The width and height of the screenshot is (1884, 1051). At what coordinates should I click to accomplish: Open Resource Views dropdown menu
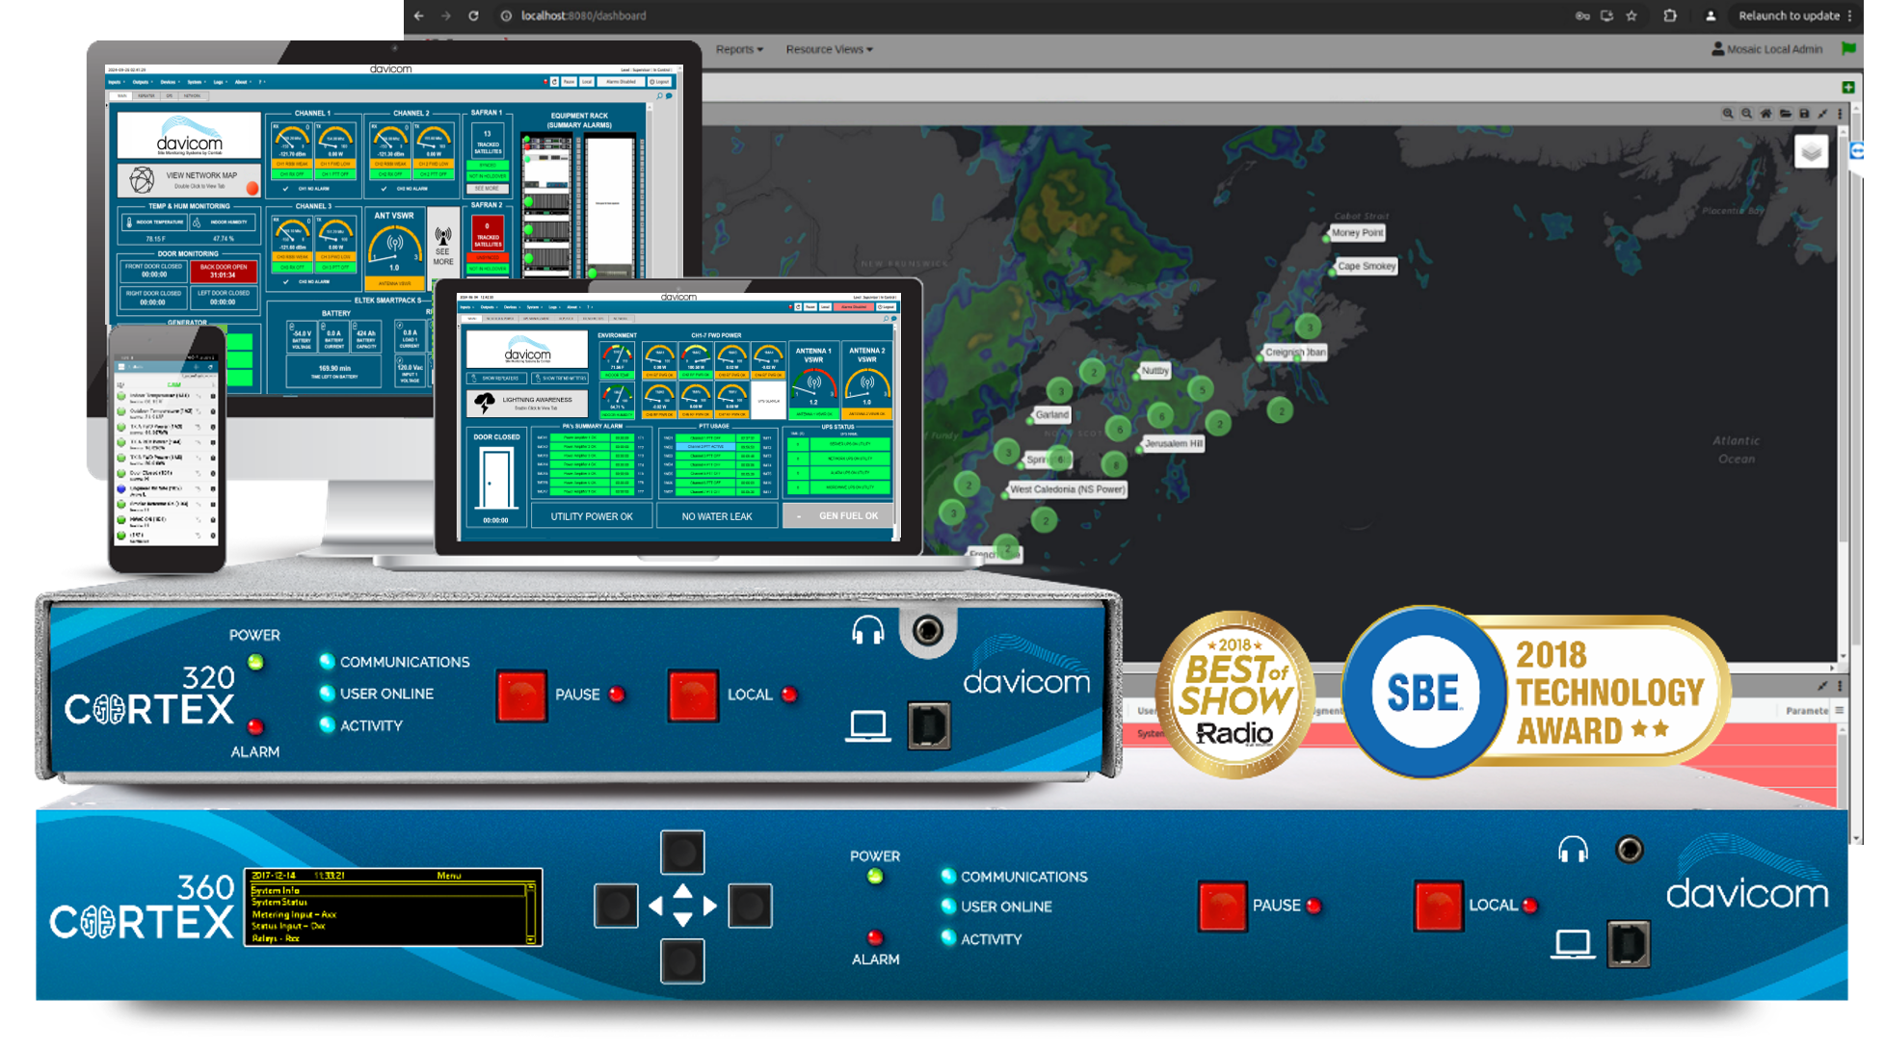tap(829, 49)
